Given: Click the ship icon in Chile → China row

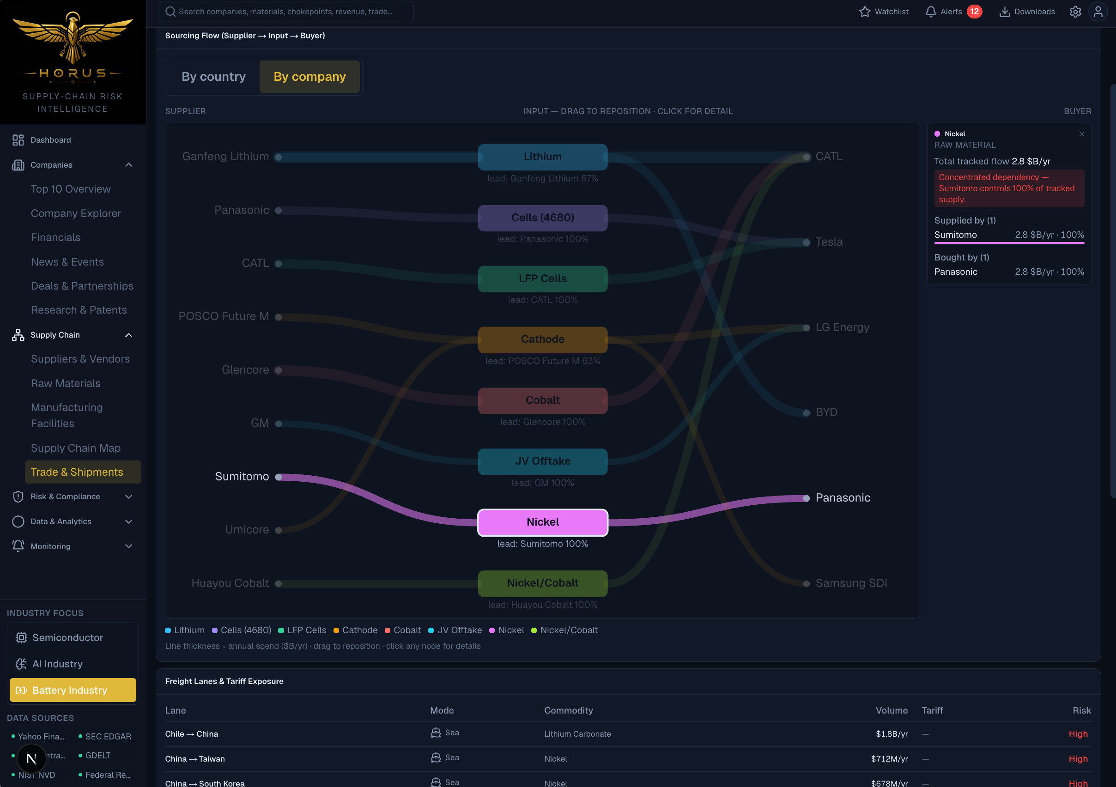Looking at the screenshot, I should tap(436, 733).
